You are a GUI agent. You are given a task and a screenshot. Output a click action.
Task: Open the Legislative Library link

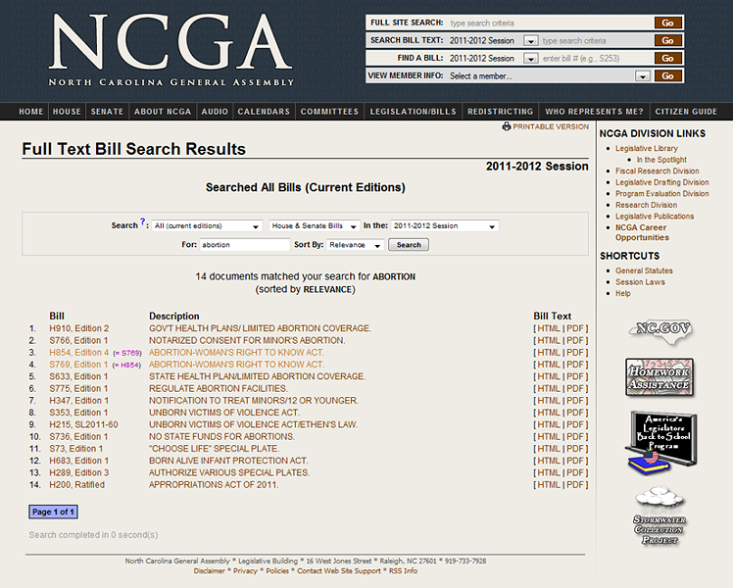coord(646,148)
